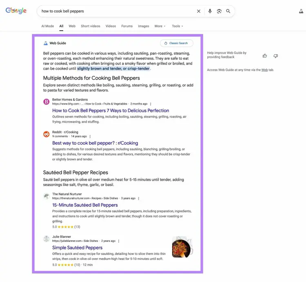Open the Images tab

click(144, 26)
